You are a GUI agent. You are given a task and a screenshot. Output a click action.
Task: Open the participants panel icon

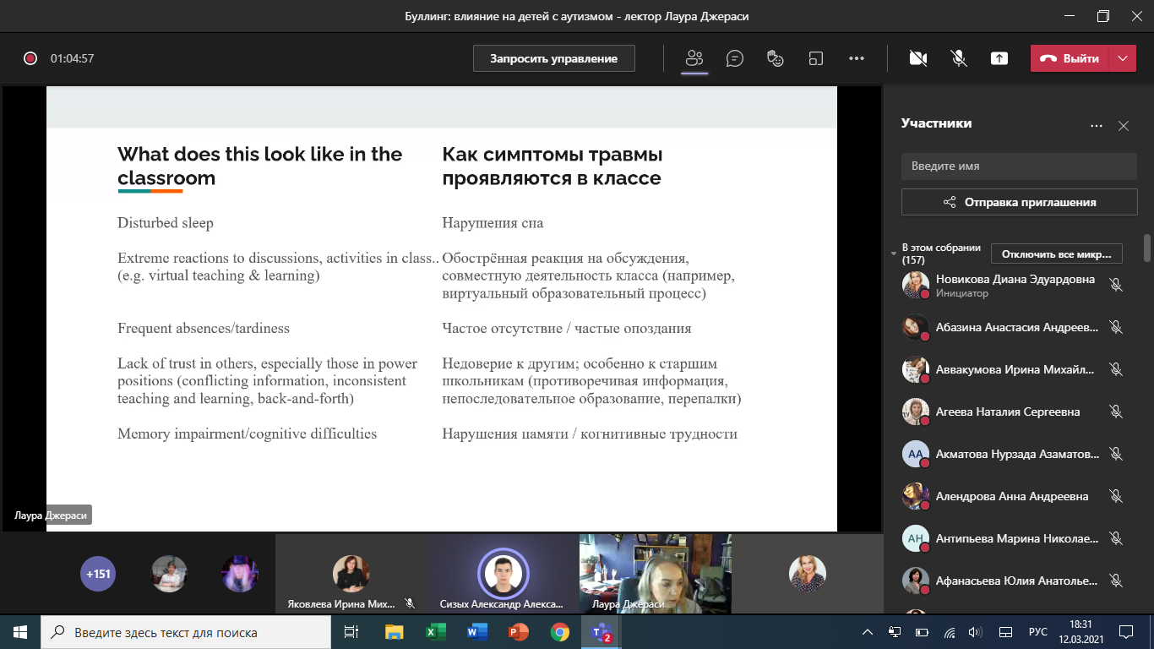(x=694, y=58)
